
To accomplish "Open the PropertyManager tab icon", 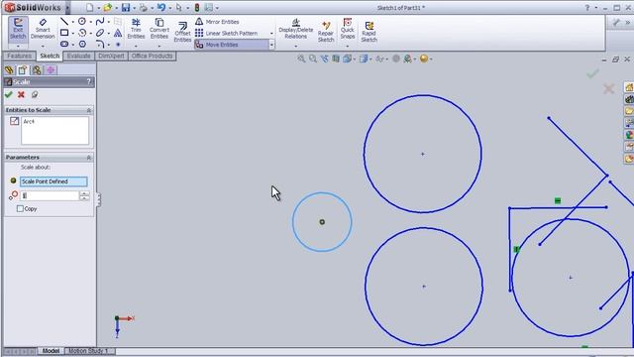I will [x=22, y=70].
